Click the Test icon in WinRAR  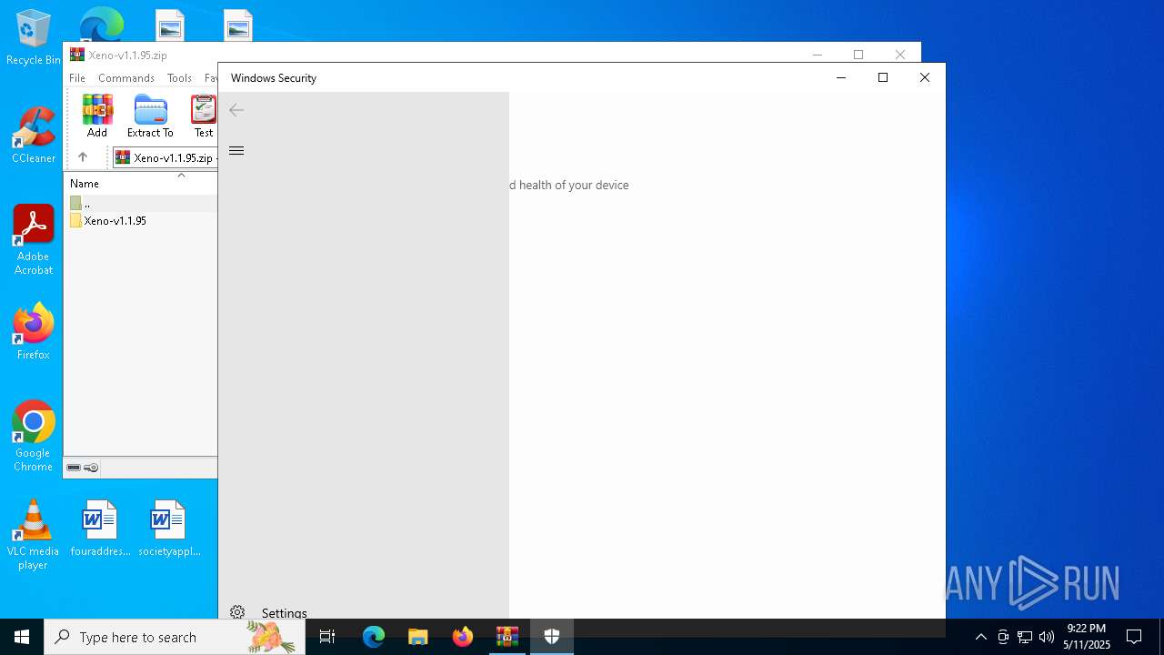204,116
